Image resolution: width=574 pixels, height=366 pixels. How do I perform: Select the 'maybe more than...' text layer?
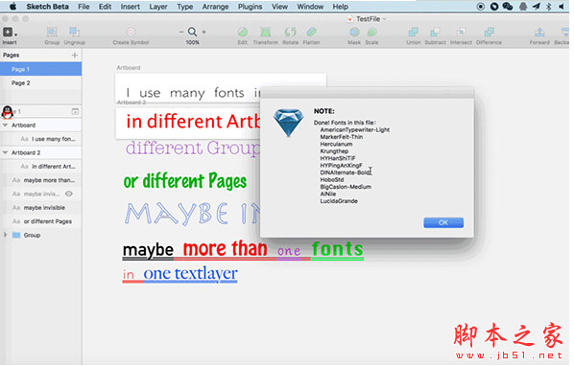point(40,180)
